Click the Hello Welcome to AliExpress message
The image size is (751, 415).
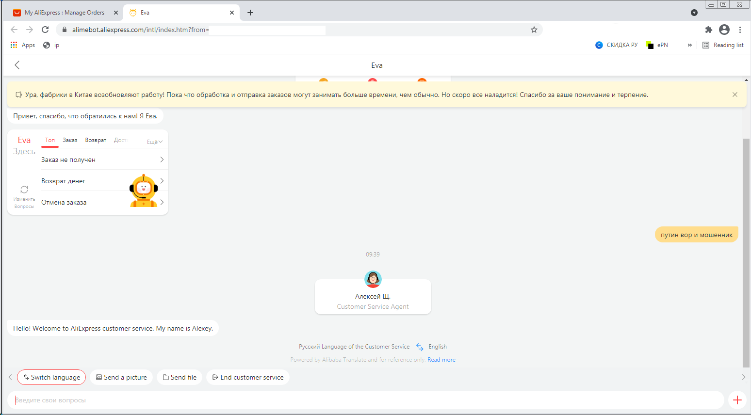(x=113, y=328)
